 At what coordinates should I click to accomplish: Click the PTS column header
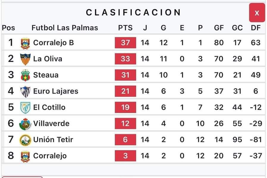(x=125, y=28)
